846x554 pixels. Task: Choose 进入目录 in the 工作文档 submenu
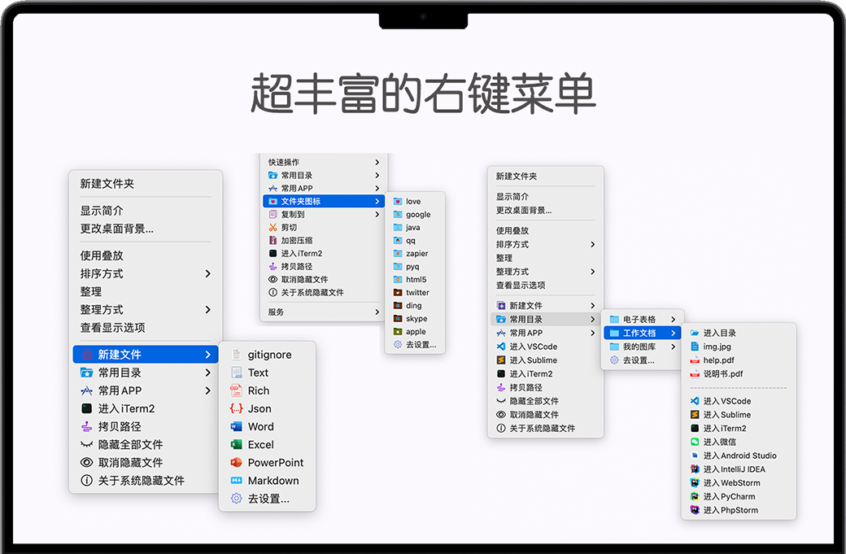point(739,333)
